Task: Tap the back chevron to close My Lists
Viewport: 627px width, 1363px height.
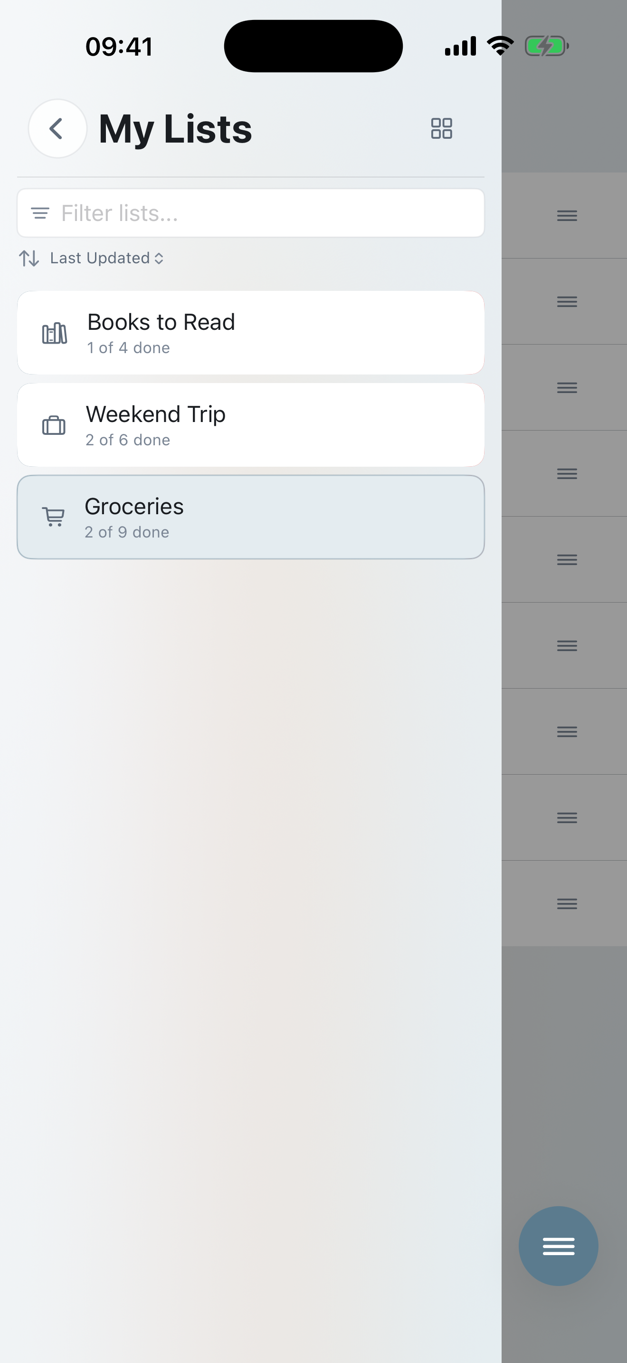Action: (x=57, y=129)
